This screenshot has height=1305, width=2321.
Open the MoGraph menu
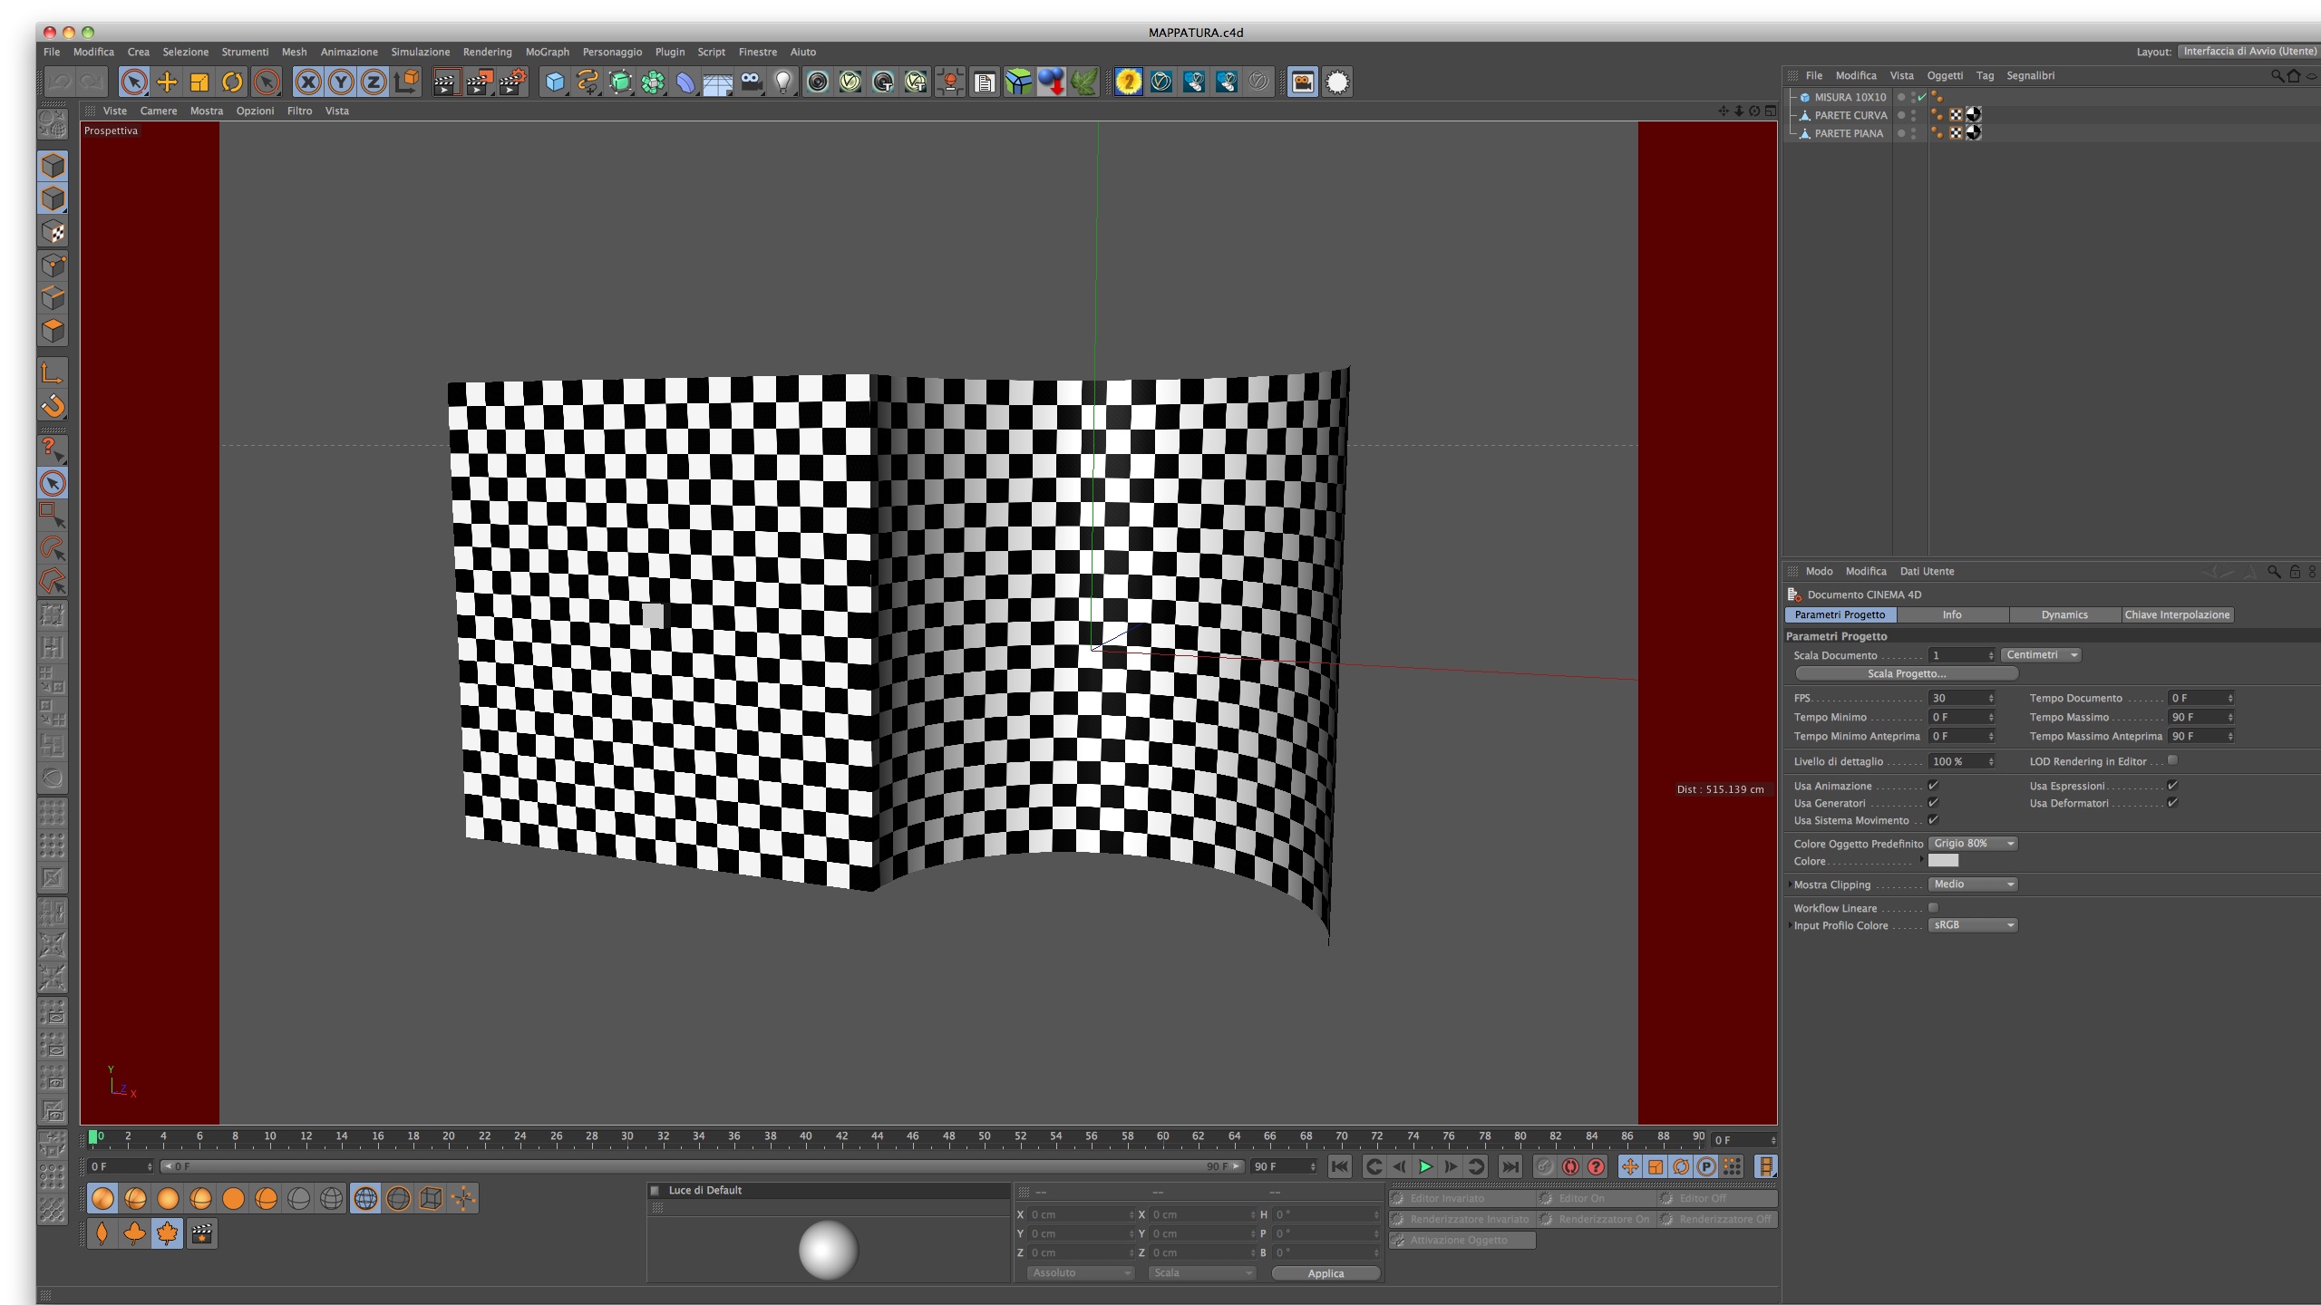click(x=547, y=52)
